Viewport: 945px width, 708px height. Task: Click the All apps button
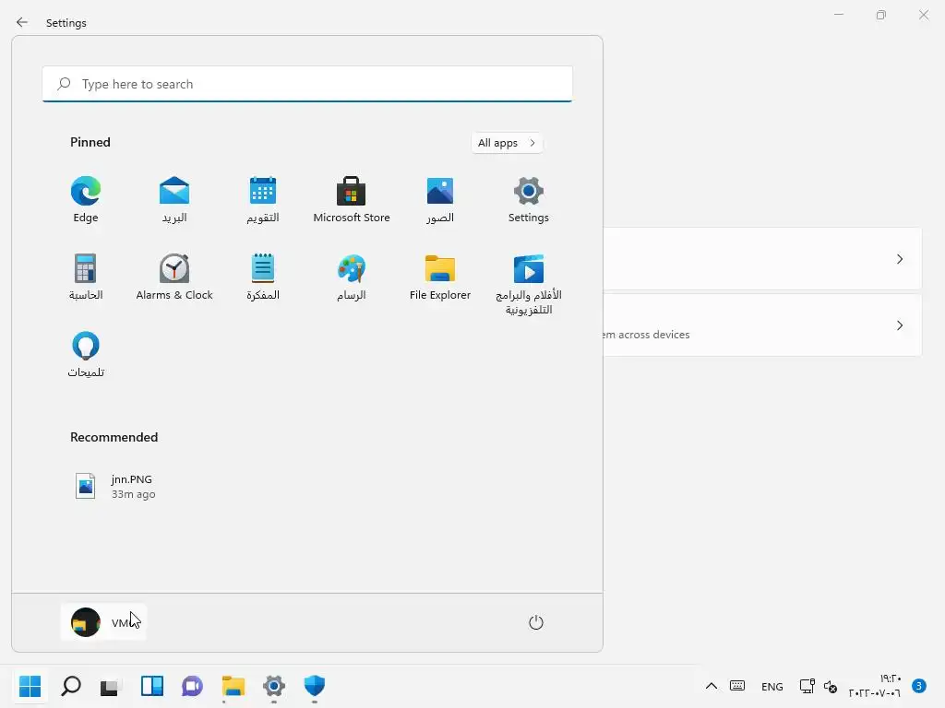click(x=507, y=143)
